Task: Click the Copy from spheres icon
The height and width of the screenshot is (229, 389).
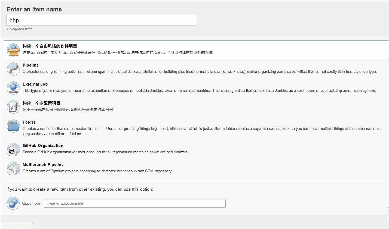Action: click(13, 203)
